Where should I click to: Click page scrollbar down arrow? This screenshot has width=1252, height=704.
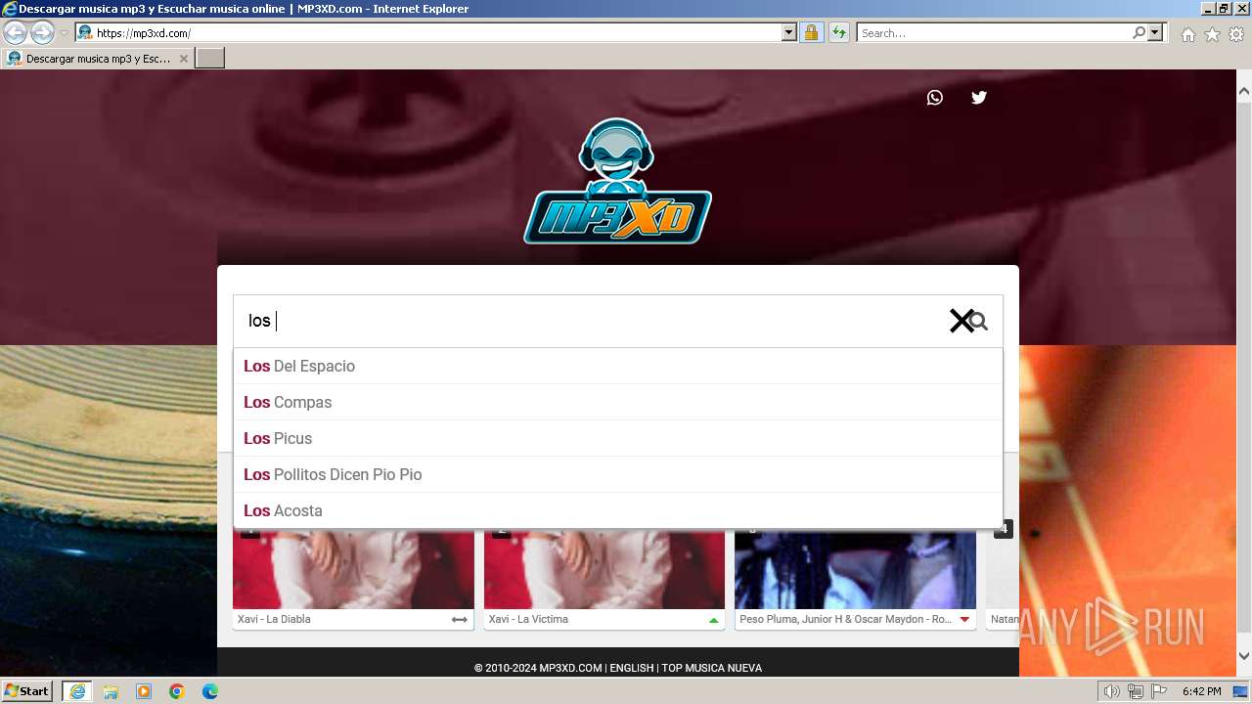(1244, 656)
